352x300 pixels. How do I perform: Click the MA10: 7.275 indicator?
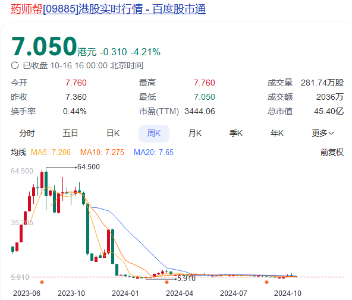pyautogui.click(x=102, y=153)
